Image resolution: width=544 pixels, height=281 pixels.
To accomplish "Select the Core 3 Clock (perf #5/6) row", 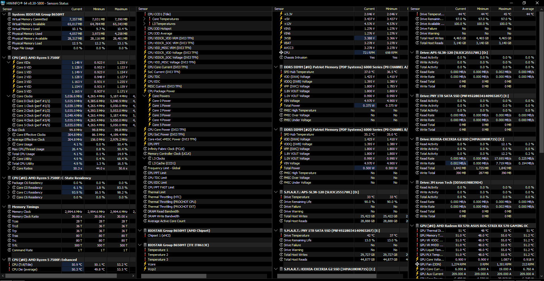I will [x=68, y=115].
